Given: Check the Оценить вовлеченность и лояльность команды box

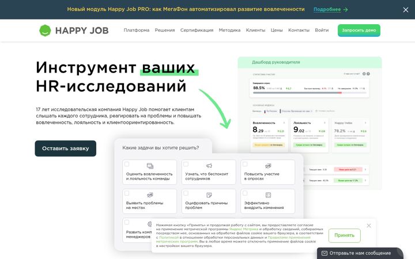Looking at the screenshot, I should tap(127, 164).
